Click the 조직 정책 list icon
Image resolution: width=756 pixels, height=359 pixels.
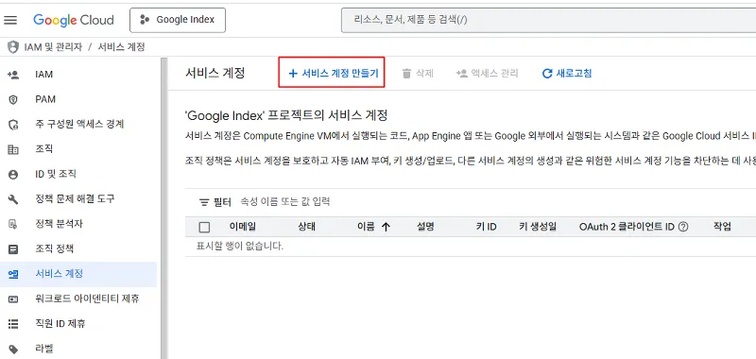[13, 249]
